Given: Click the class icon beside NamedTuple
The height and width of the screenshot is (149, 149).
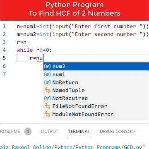Looking at the screenshot, I should click(x=47, y=90).
